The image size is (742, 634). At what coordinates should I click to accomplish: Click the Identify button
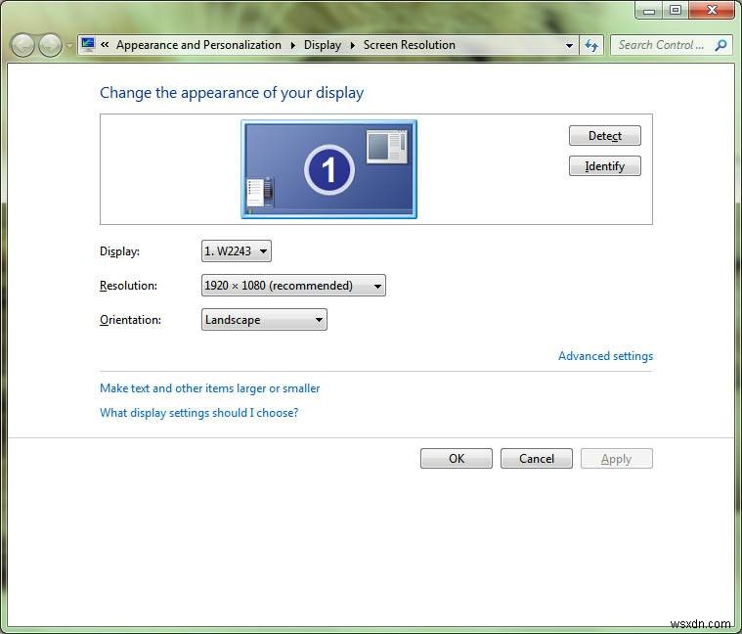point(605,166)
